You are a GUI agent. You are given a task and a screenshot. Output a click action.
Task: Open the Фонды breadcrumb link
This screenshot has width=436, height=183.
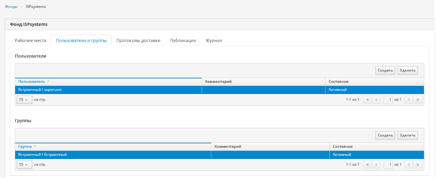pos(11,7)
